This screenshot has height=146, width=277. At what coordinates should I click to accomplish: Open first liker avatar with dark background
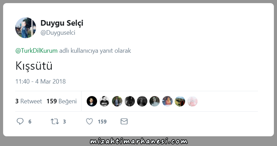[x=92, y=101]
